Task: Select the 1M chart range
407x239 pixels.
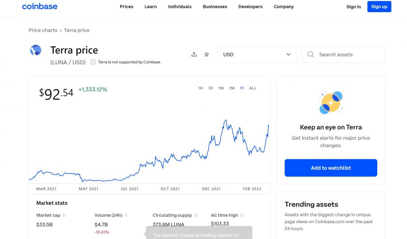Action: click(x=232, y=88)
